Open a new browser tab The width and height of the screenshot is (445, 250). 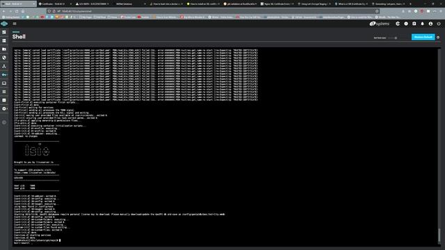pos(410,4)
